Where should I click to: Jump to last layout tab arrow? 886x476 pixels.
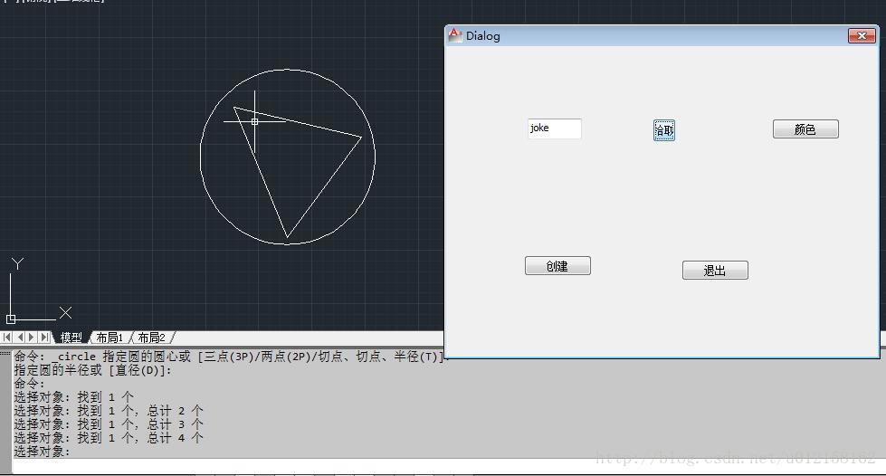(x=44, y=338)
